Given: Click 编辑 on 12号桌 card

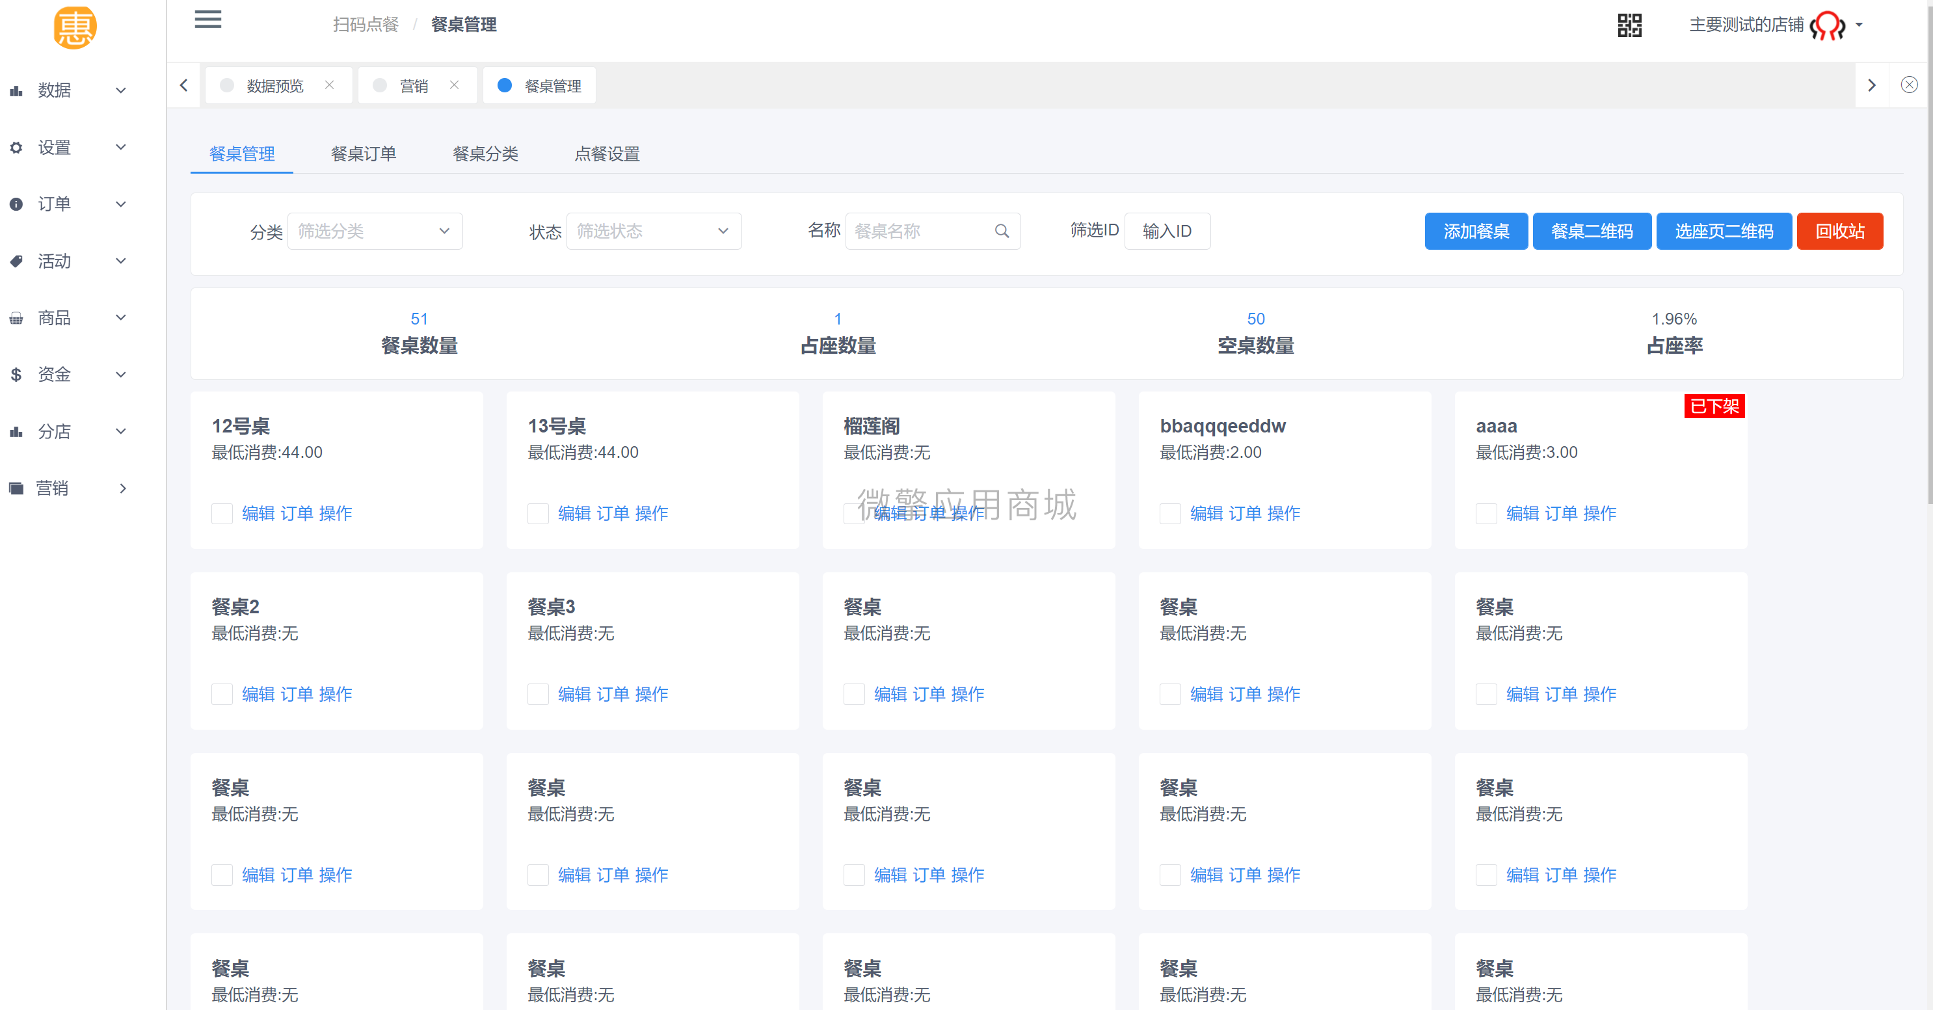Looking at the screenshot, I should tap(258, 514).
